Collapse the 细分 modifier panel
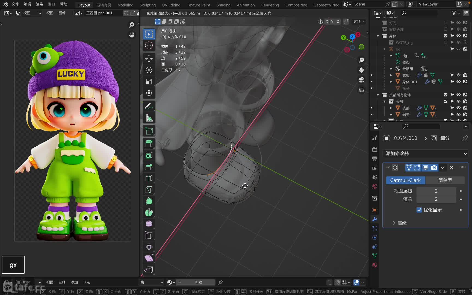 click(388, 167)
